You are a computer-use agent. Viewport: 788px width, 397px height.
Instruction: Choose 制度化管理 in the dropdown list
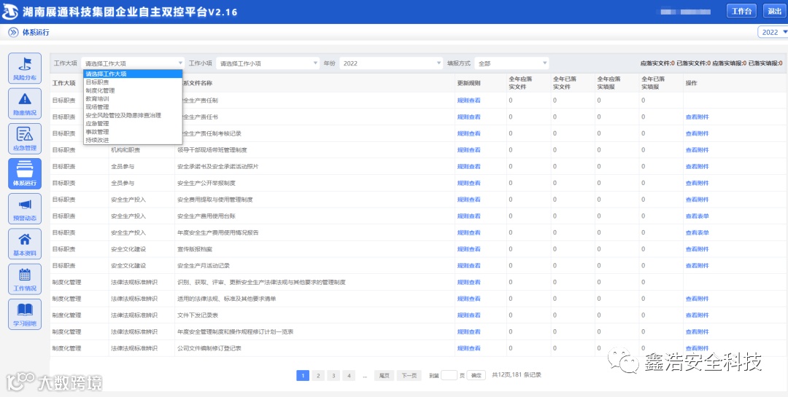[133, 90]
